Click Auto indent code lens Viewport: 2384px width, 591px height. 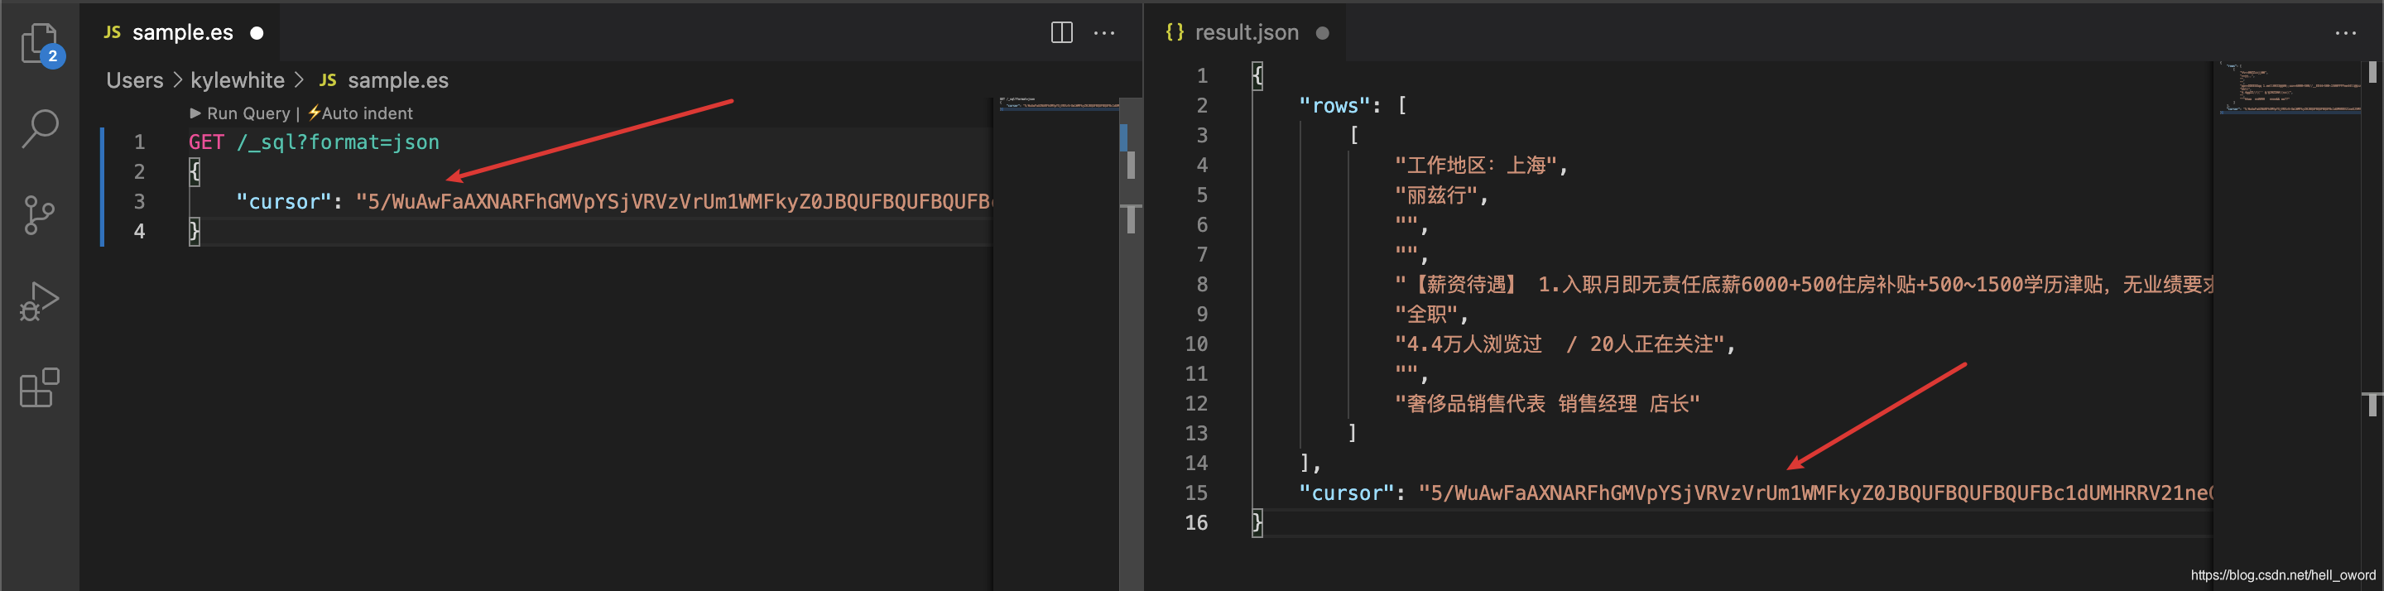360,113
